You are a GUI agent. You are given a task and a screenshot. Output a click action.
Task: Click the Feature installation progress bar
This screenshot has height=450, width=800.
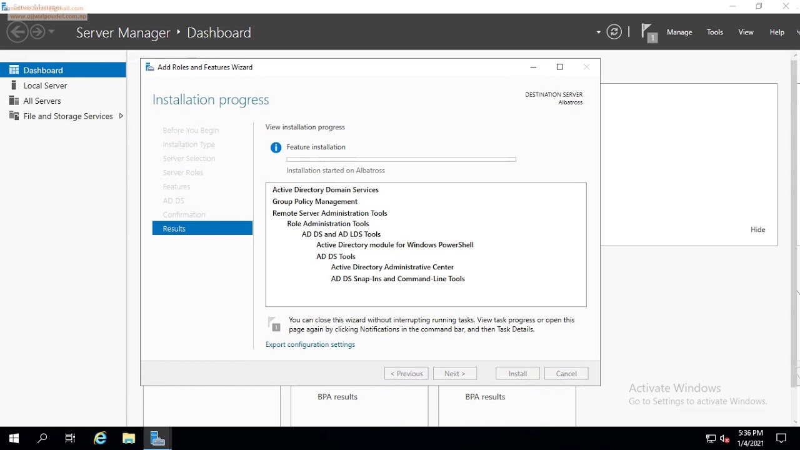[x=401, y=159]
